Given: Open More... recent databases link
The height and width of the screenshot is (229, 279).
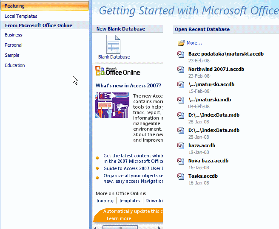Looking at the screenshot, I should coord(194,43).
